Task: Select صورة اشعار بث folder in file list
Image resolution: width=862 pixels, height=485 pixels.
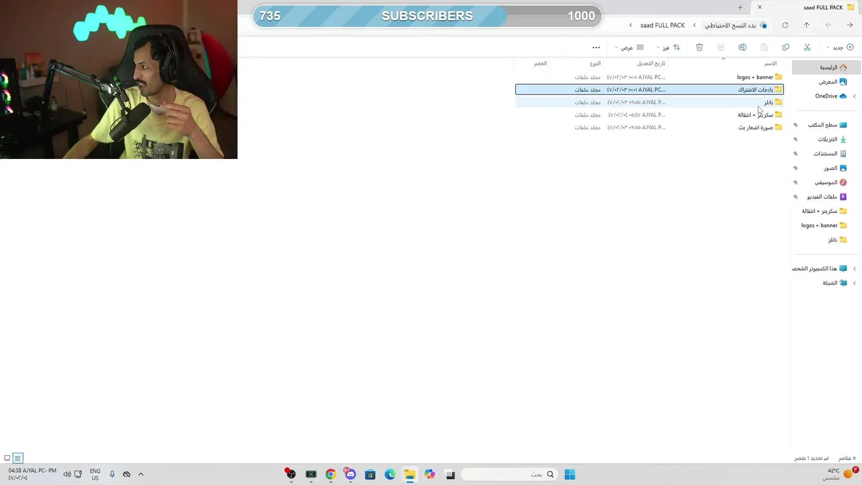Action: click(x=649, y=127)
